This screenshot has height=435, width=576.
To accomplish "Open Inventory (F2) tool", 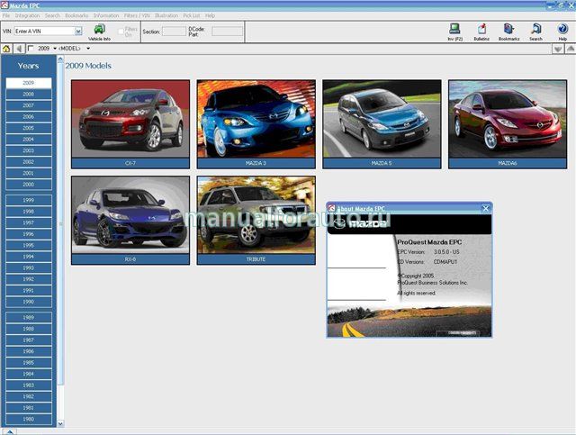I will (x=454, y=32).
